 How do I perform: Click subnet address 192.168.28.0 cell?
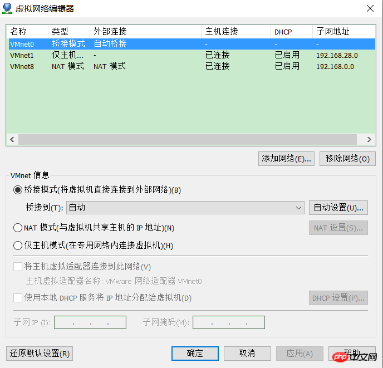coord(337,56)
